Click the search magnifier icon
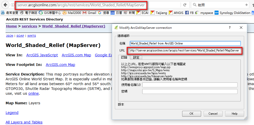Screen dimensions: 254x125 [x=194, y=5]
